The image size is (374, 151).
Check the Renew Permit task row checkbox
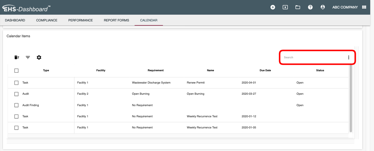16,83
